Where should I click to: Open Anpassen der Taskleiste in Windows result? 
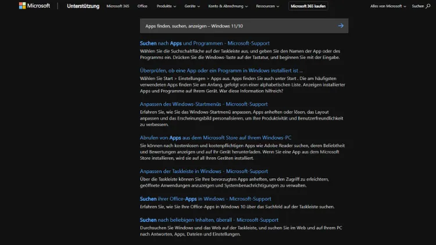pyautogui.click(x=204, y=171)
